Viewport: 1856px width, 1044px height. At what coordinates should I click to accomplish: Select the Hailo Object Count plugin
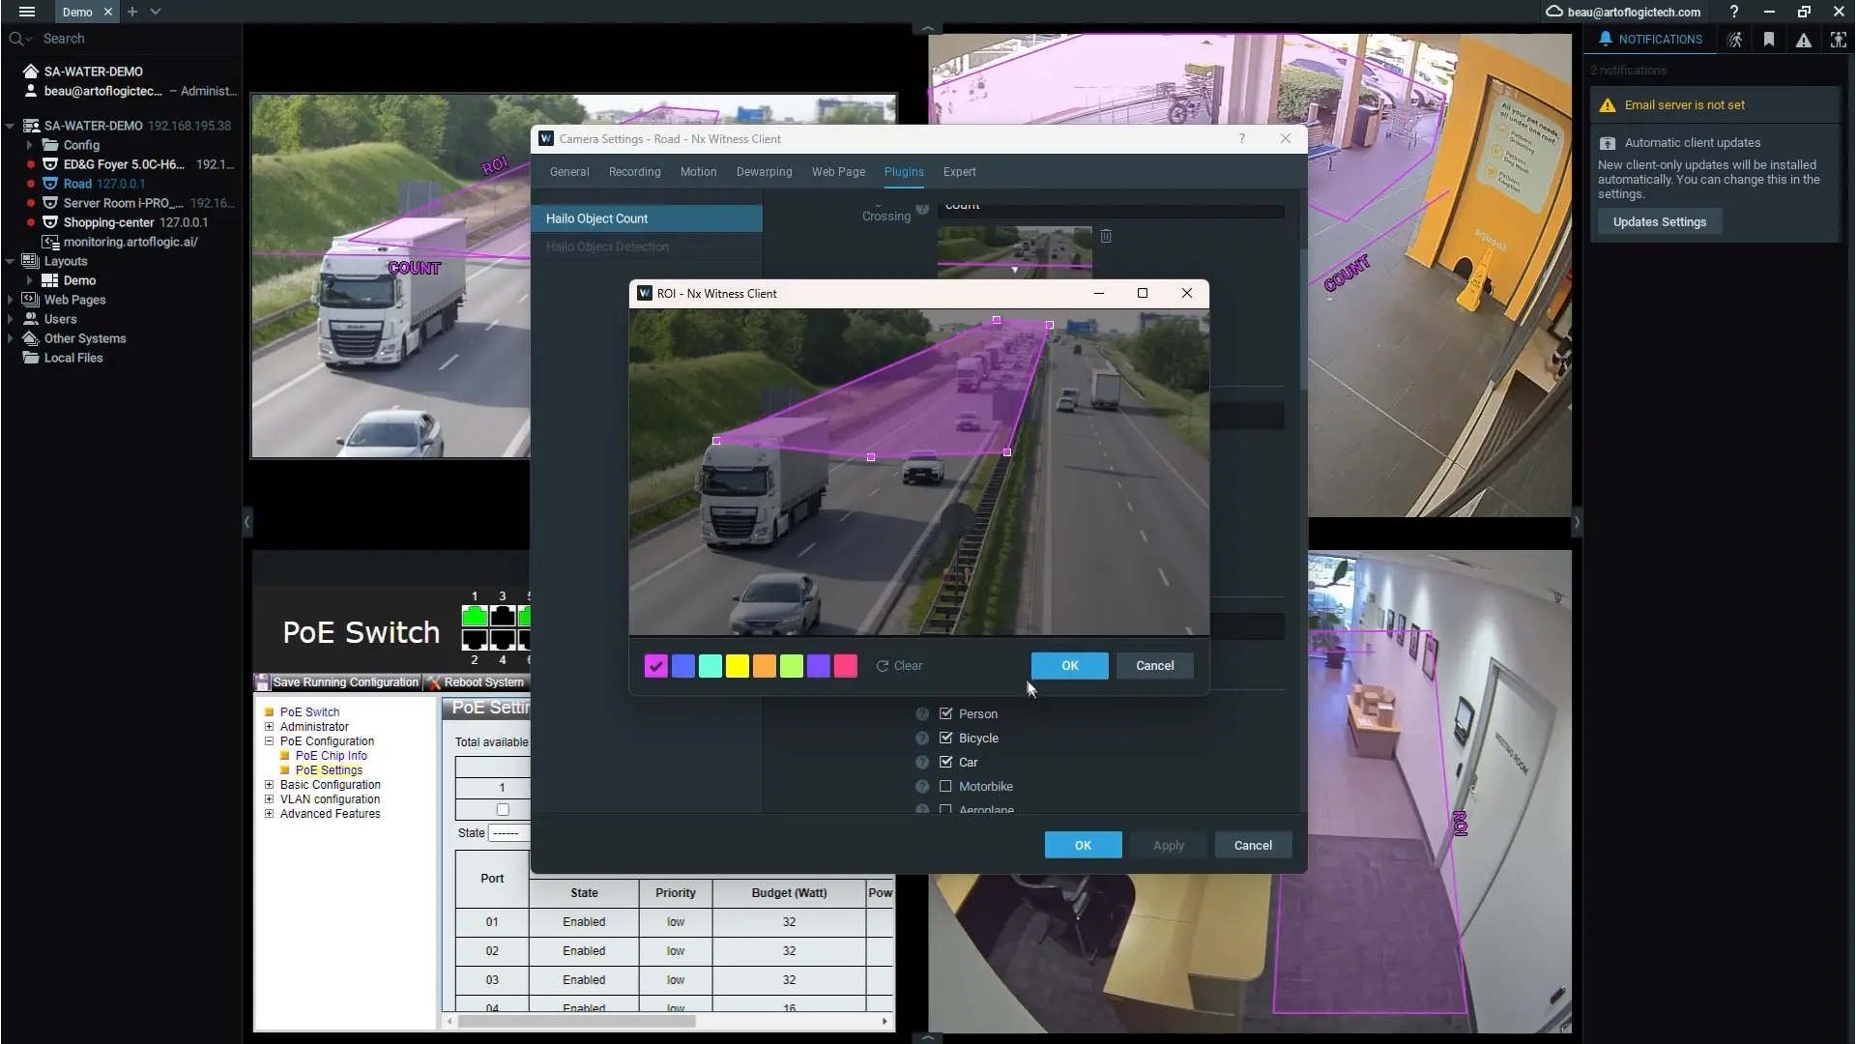(647, 218)
